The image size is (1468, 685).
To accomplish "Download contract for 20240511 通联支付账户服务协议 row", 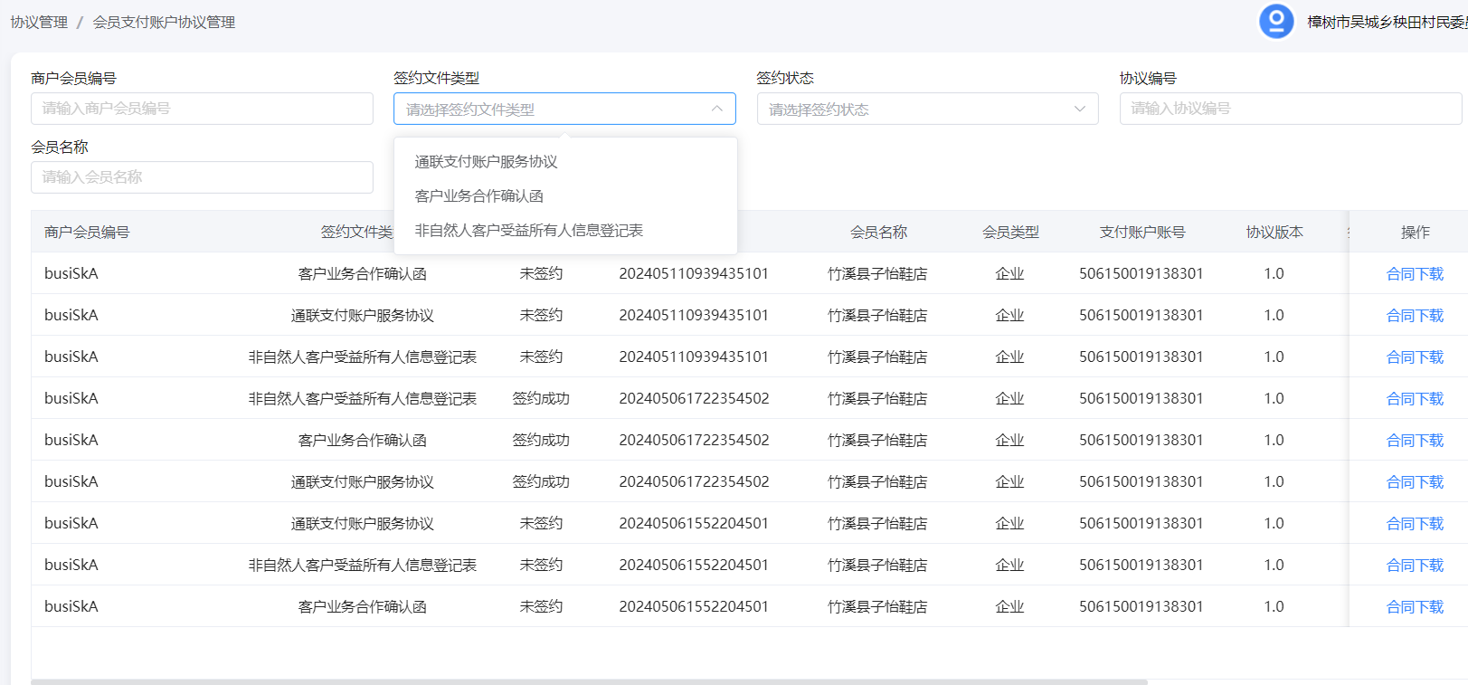I will point(1415,316).
